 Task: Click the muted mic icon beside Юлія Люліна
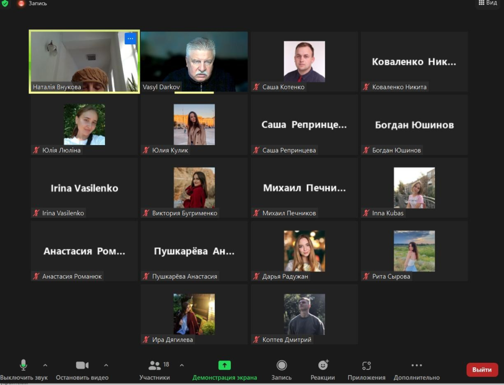(x=36, y=150)
